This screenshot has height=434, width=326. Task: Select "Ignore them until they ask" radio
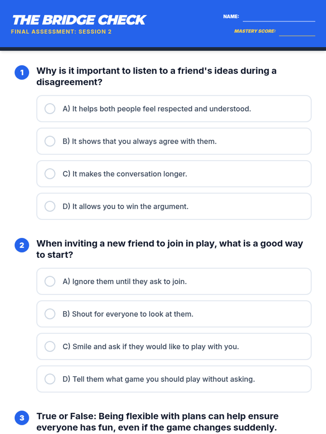[50, 282]
